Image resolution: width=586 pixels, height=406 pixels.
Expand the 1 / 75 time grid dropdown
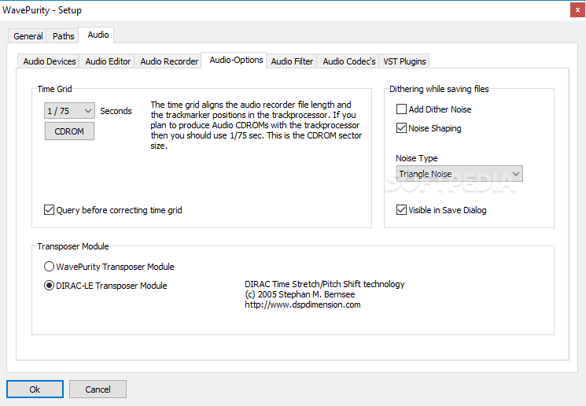pyautogui.click(x=69, y=111)
